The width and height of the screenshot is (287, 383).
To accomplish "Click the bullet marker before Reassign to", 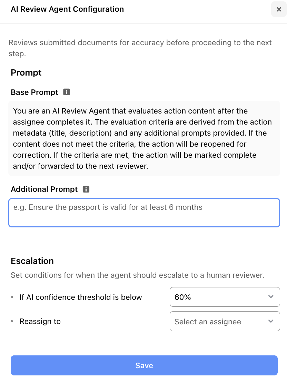I will [12, 321].
